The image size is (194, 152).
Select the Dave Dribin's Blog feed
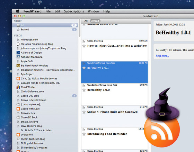click(x=45, y=126)
